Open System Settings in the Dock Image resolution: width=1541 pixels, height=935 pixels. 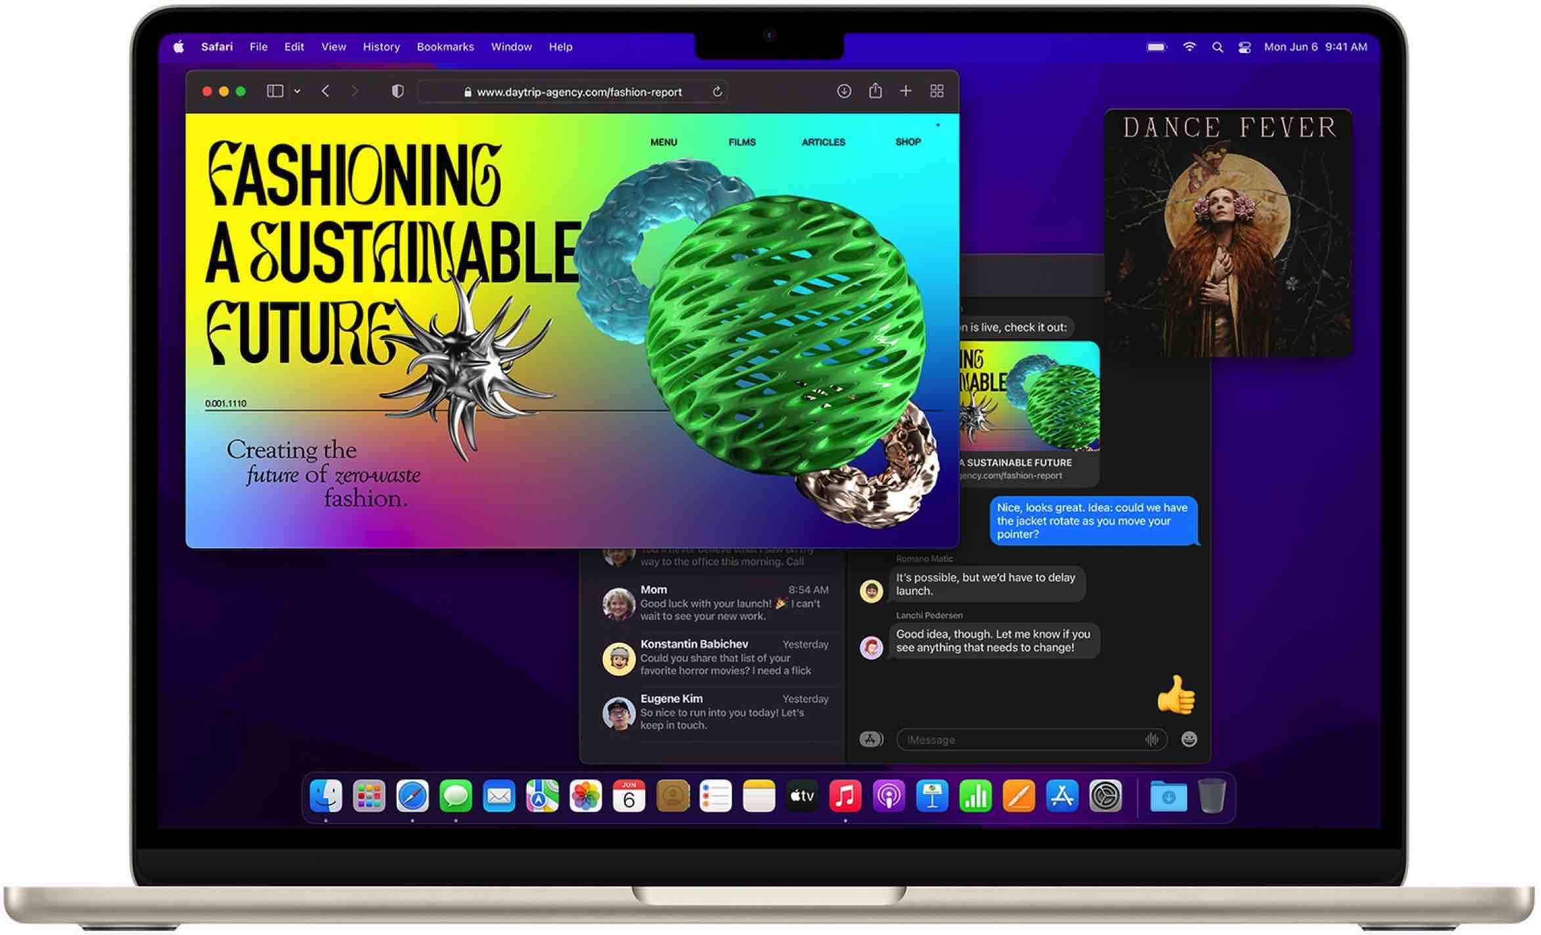click(x=1106, y=796)
